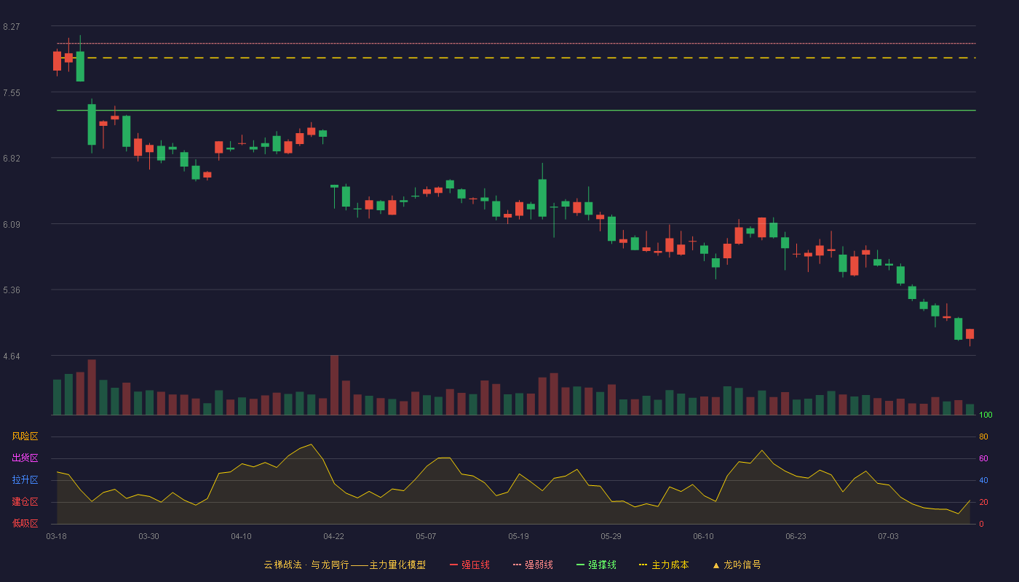Screen dimensions: 1019x582
Task: Toggle the 强弱线 legend entry
Action: pos(533,565)
